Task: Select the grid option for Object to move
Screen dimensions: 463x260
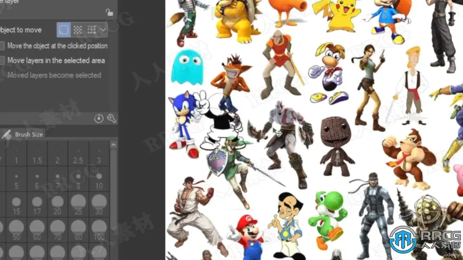Action: click(x=92, y=30)
